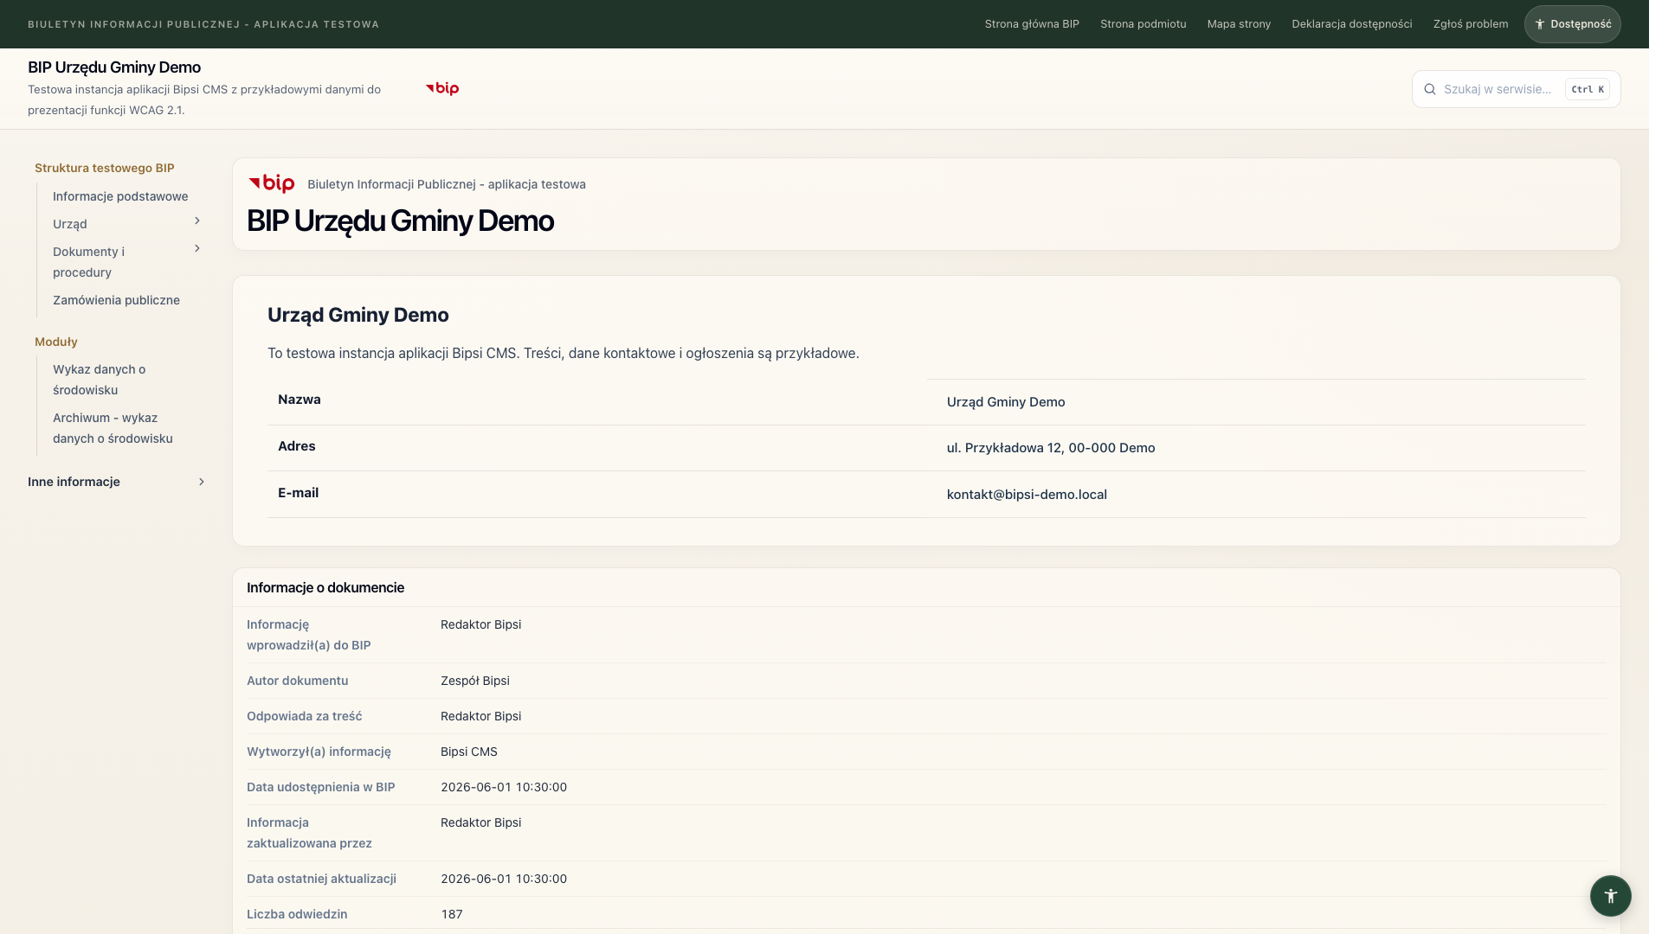
Task: Click the search magnifier icon
Action: click(1430, 89)
